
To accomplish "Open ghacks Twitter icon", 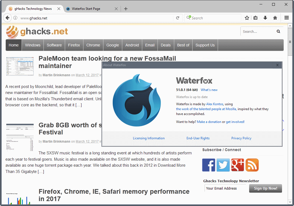I will click(x=223, y=165).
